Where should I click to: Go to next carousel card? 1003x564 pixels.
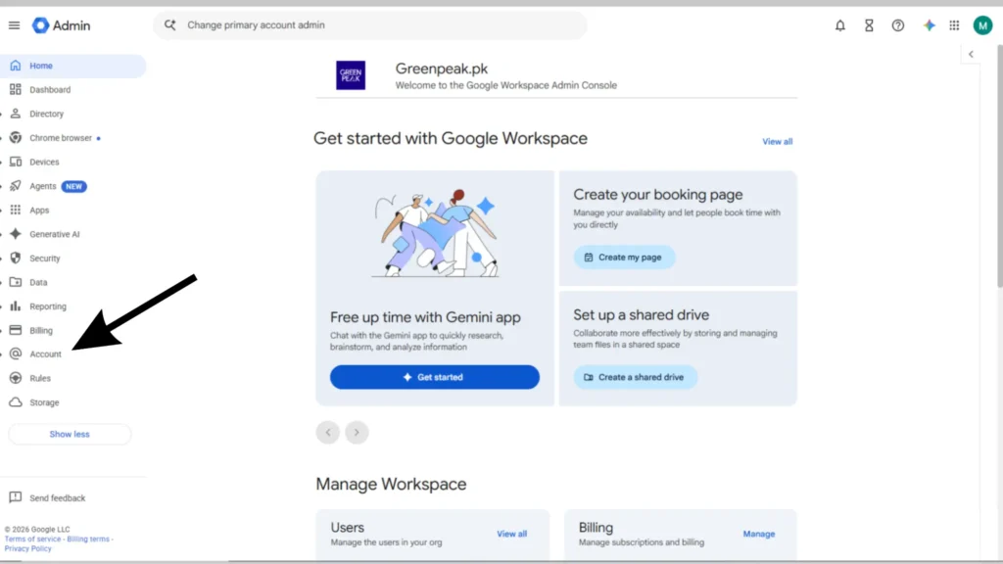(x=357, y=432)
